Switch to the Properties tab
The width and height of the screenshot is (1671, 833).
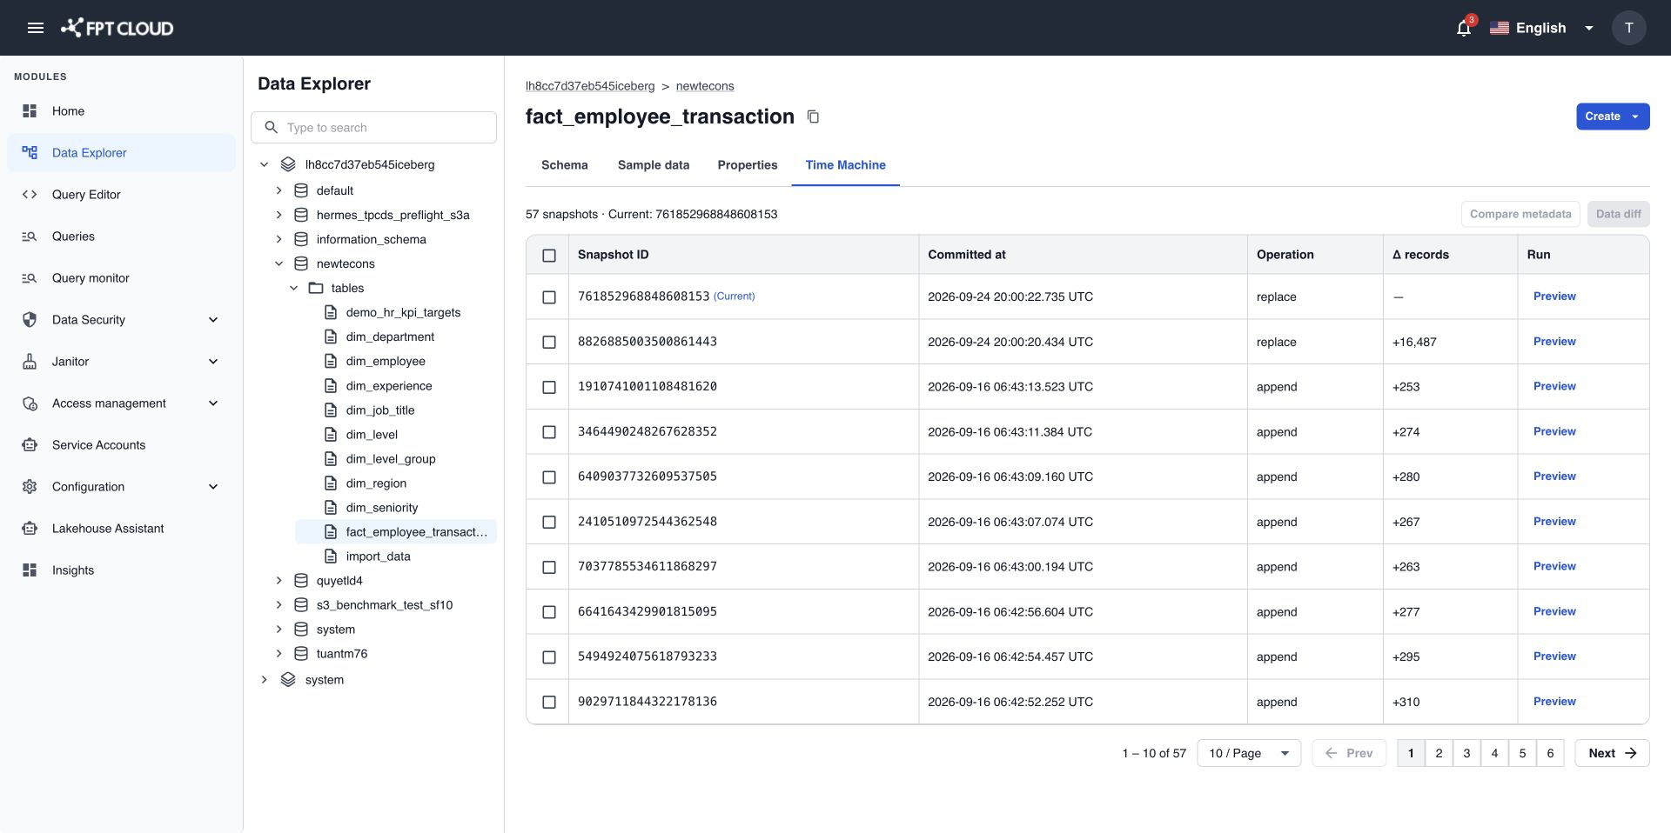pos(748,165)
